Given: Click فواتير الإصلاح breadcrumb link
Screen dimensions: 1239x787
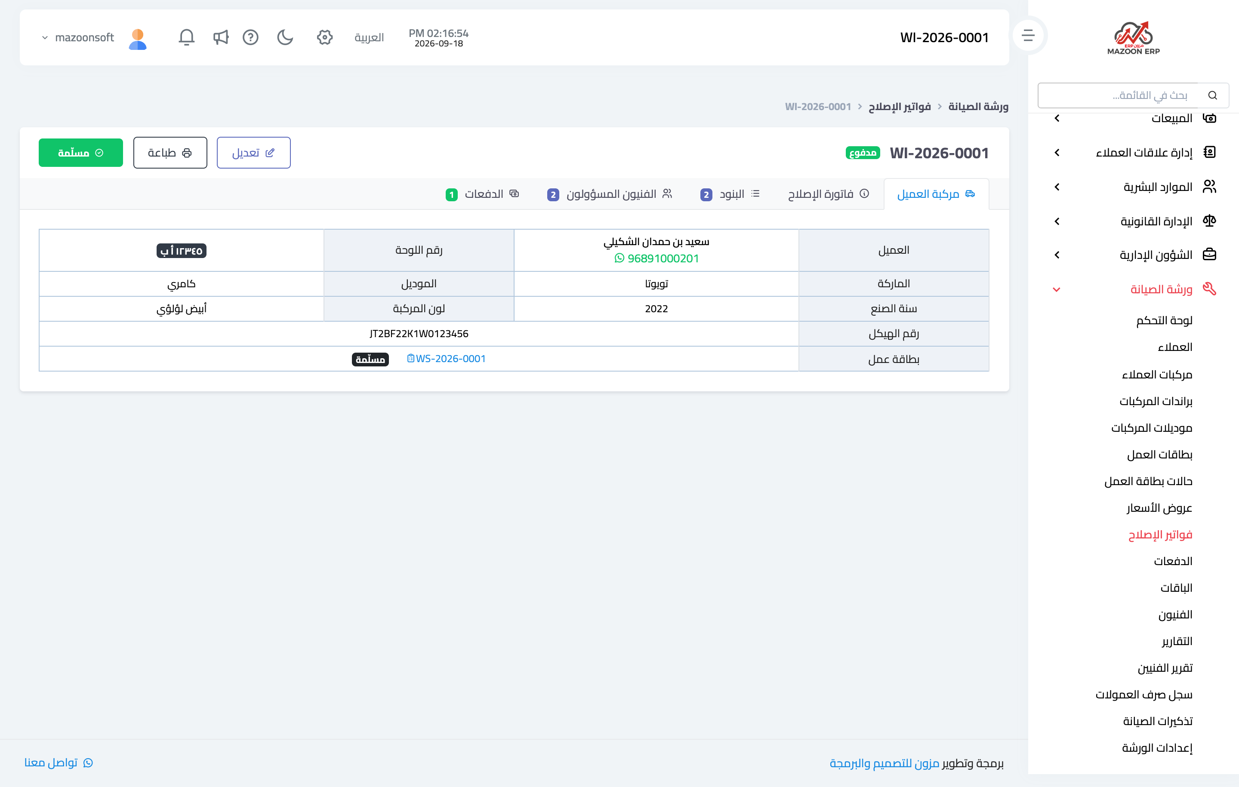Looking at the screenshot, I should (x=900, y=107).
